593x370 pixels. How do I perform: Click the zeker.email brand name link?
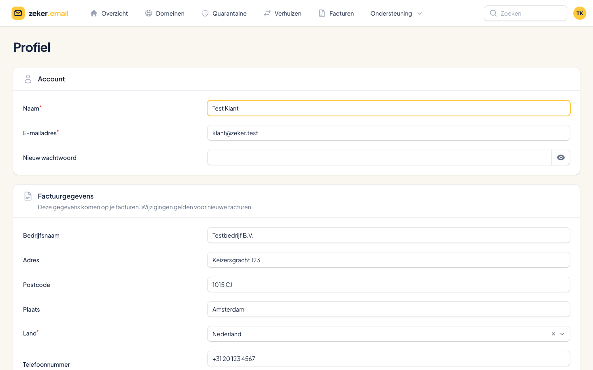point(49,13)
